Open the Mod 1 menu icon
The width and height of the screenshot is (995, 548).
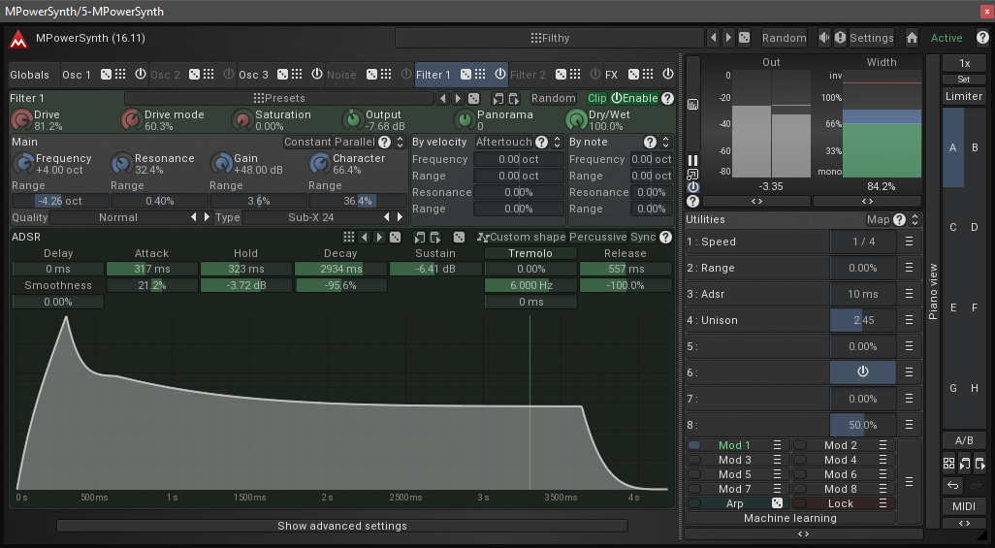pos(777,445)
